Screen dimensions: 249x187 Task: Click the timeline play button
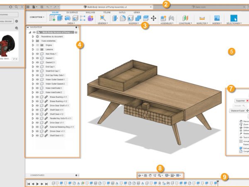pyautogui.click(x=37, y=183)
